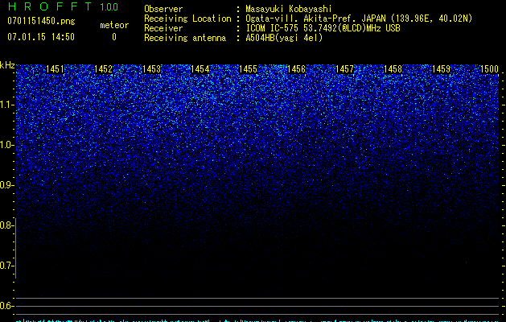Click the 0.6 kHz axis label
The image size is (506, 322).
pos(6,306)
